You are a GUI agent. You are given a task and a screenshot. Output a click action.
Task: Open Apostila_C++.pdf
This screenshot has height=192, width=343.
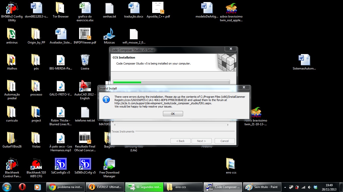point(157,9)
